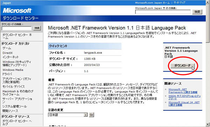Click the 概要 heading
This screenshot has height=127, width=210.
(51, 80)
